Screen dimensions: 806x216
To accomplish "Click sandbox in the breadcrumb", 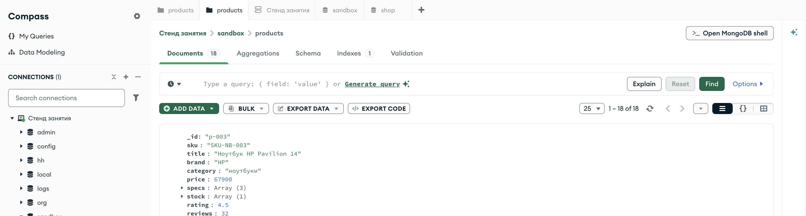I will point(231,33).
